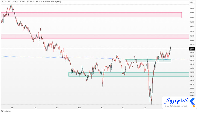Select the dashed blue trendline
The image size is (201, 113).
point(95,58)
